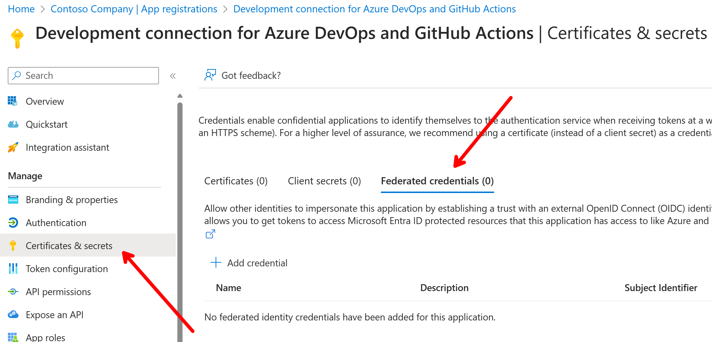Switch to Certificates (0) tab
Image resolution: width=712 pixels, height=342 pixels.
coord(236,181)
